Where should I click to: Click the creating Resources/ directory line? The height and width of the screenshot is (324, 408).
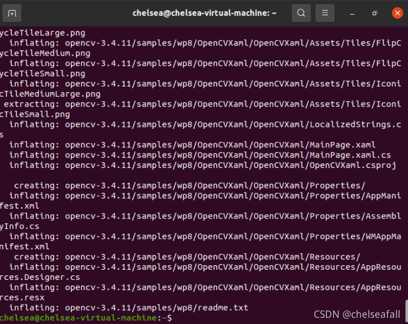(187, 257)
